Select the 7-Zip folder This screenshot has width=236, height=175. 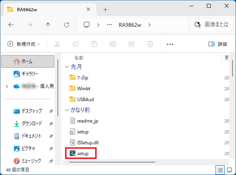[x=79, y=78]
